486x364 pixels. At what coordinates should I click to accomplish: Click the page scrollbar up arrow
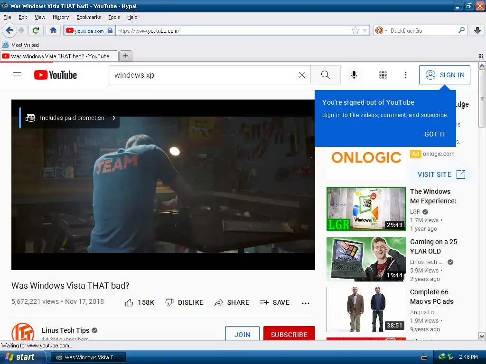click(482, 65)
